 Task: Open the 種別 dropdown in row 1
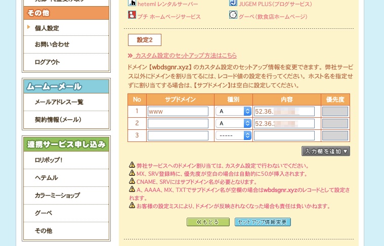(x=233, y=111)
